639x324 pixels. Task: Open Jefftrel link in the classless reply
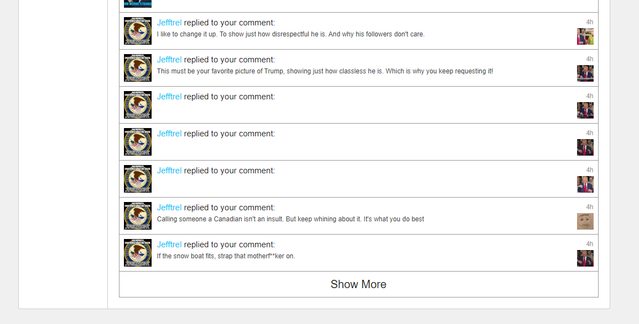169,60
